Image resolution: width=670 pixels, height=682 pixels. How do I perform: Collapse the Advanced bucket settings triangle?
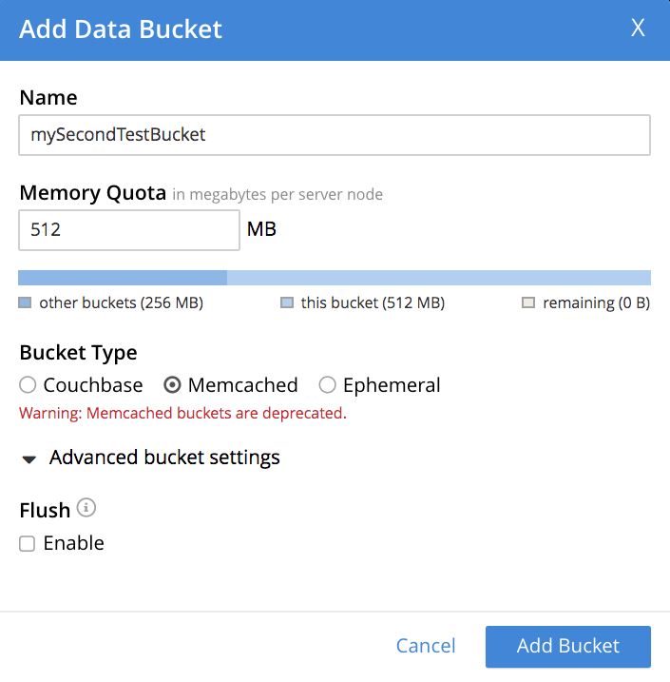point(29,459)
